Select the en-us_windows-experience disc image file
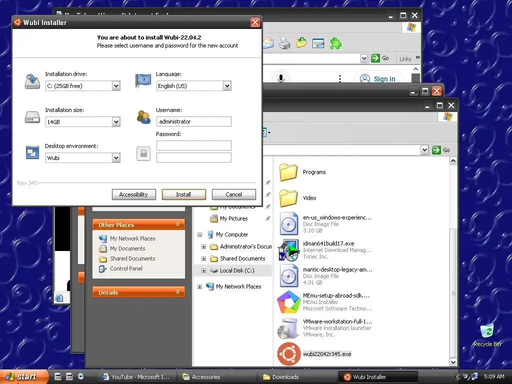 [326, 224]
